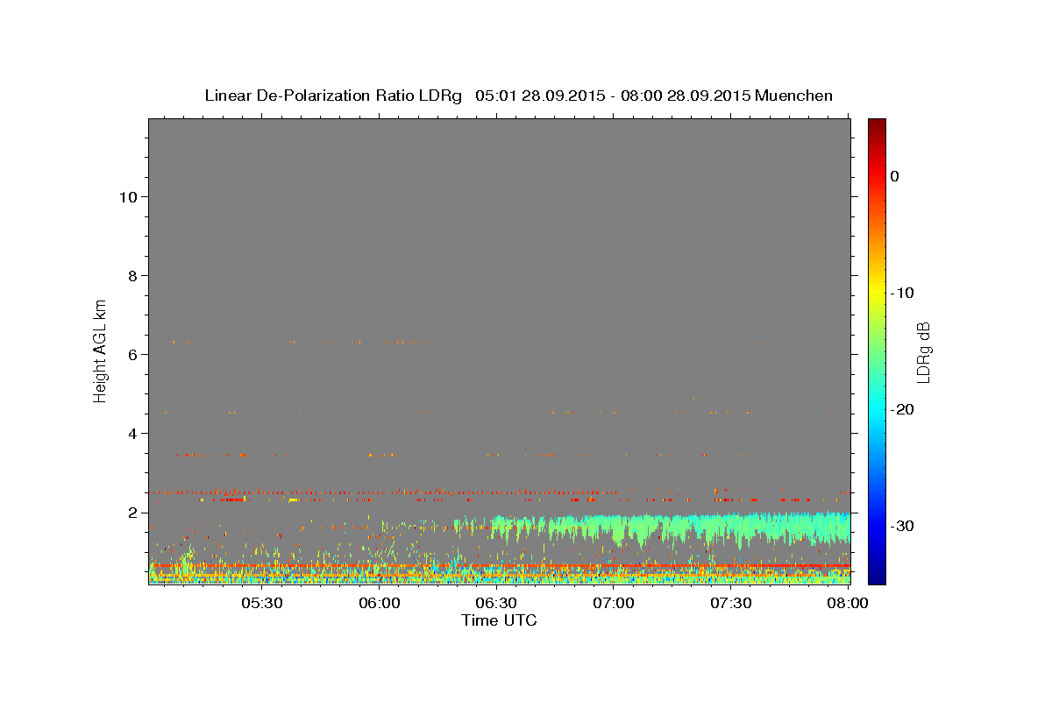Select the 07:30 time tick label
This screenshot has width=1052, height=701.
[730, 604]
